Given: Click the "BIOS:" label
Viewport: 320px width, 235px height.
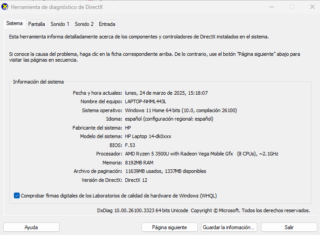Looking at the screenshot, I should pyautogui.click(x=116, y=145).
